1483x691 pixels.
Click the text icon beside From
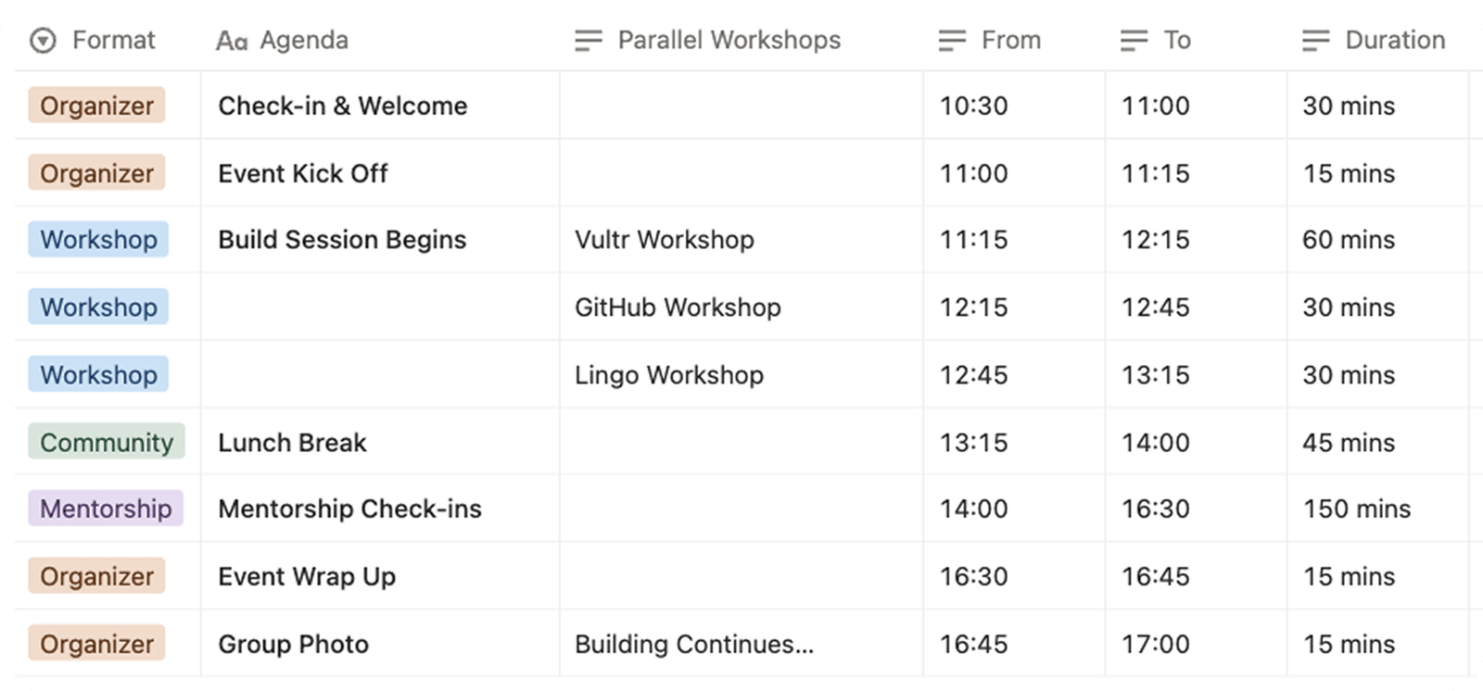click(x=952, y=41)
